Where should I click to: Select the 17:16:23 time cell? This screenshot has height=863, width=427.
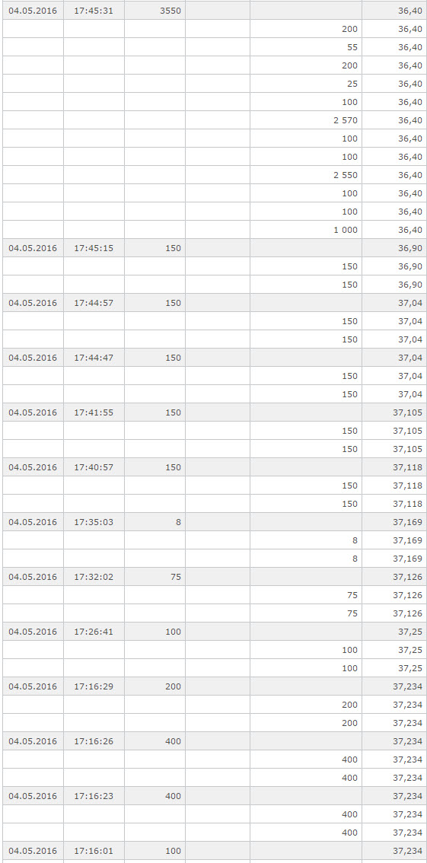(x=94, y=795)
